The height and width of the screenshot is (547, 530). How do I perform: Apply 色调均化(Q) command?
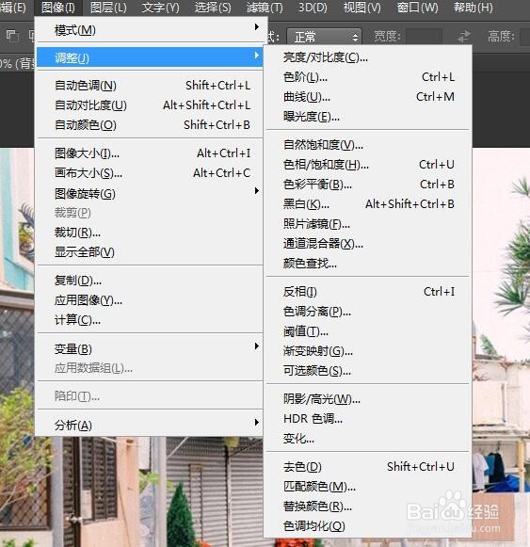[367, 525]
